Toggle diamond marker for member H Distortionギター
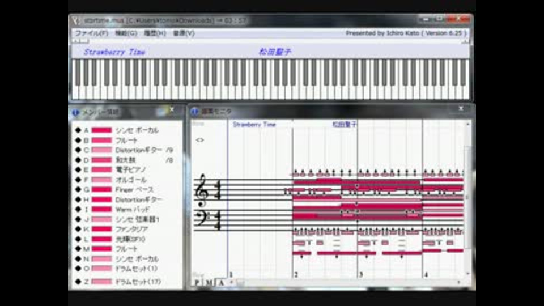 pos(78,199)
